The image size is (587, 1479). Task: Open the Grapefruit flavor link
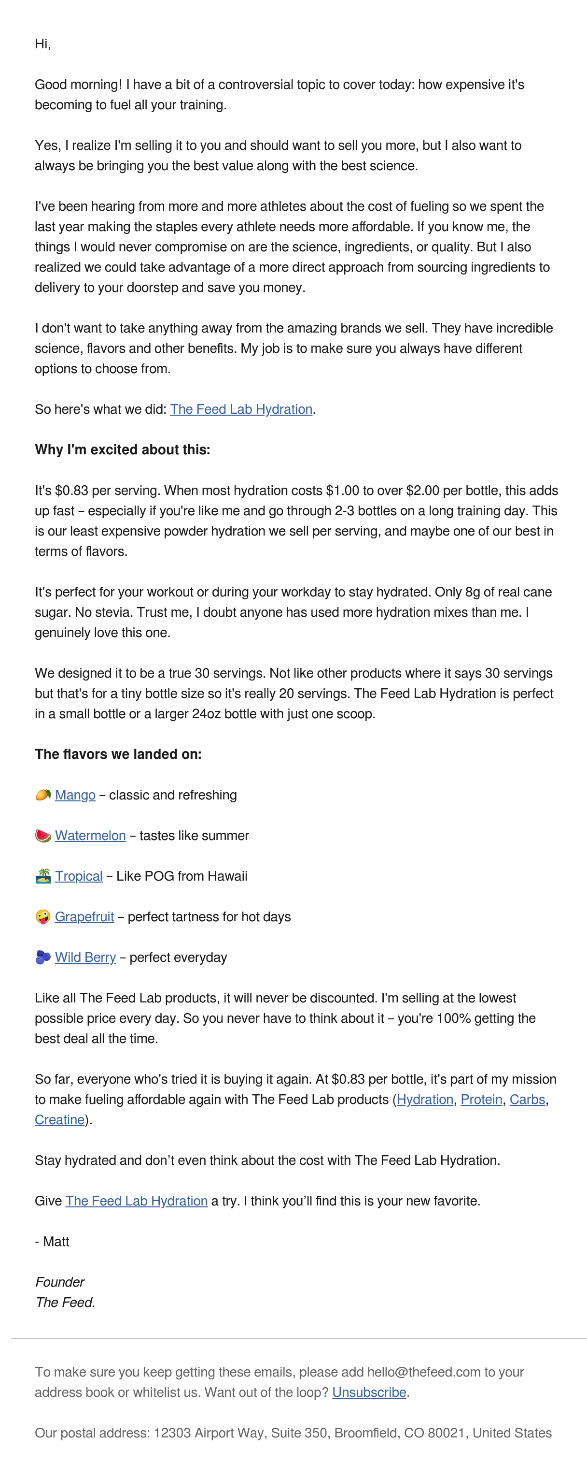84,917
